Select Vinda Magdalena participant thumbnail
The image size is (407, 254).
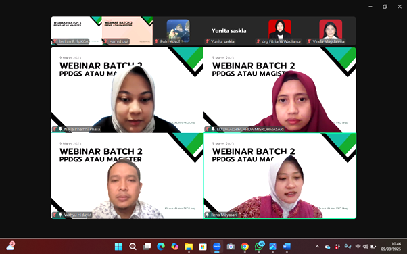coord(331,30)
